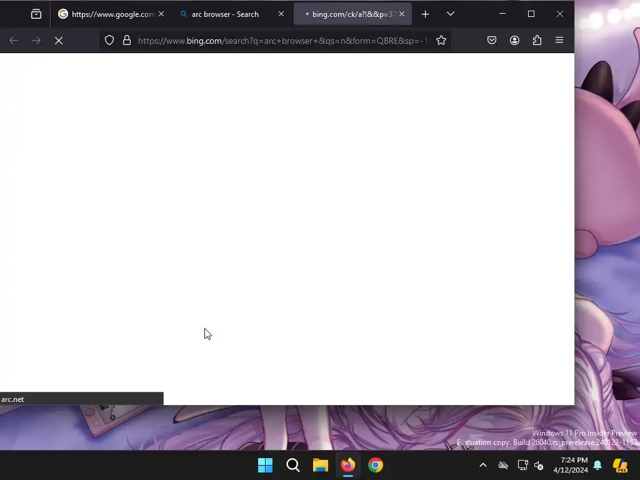Close the bing.com/ck/a tab
Image resolution: width=640 pixels, height=480 pixels.
coord(402,14)
